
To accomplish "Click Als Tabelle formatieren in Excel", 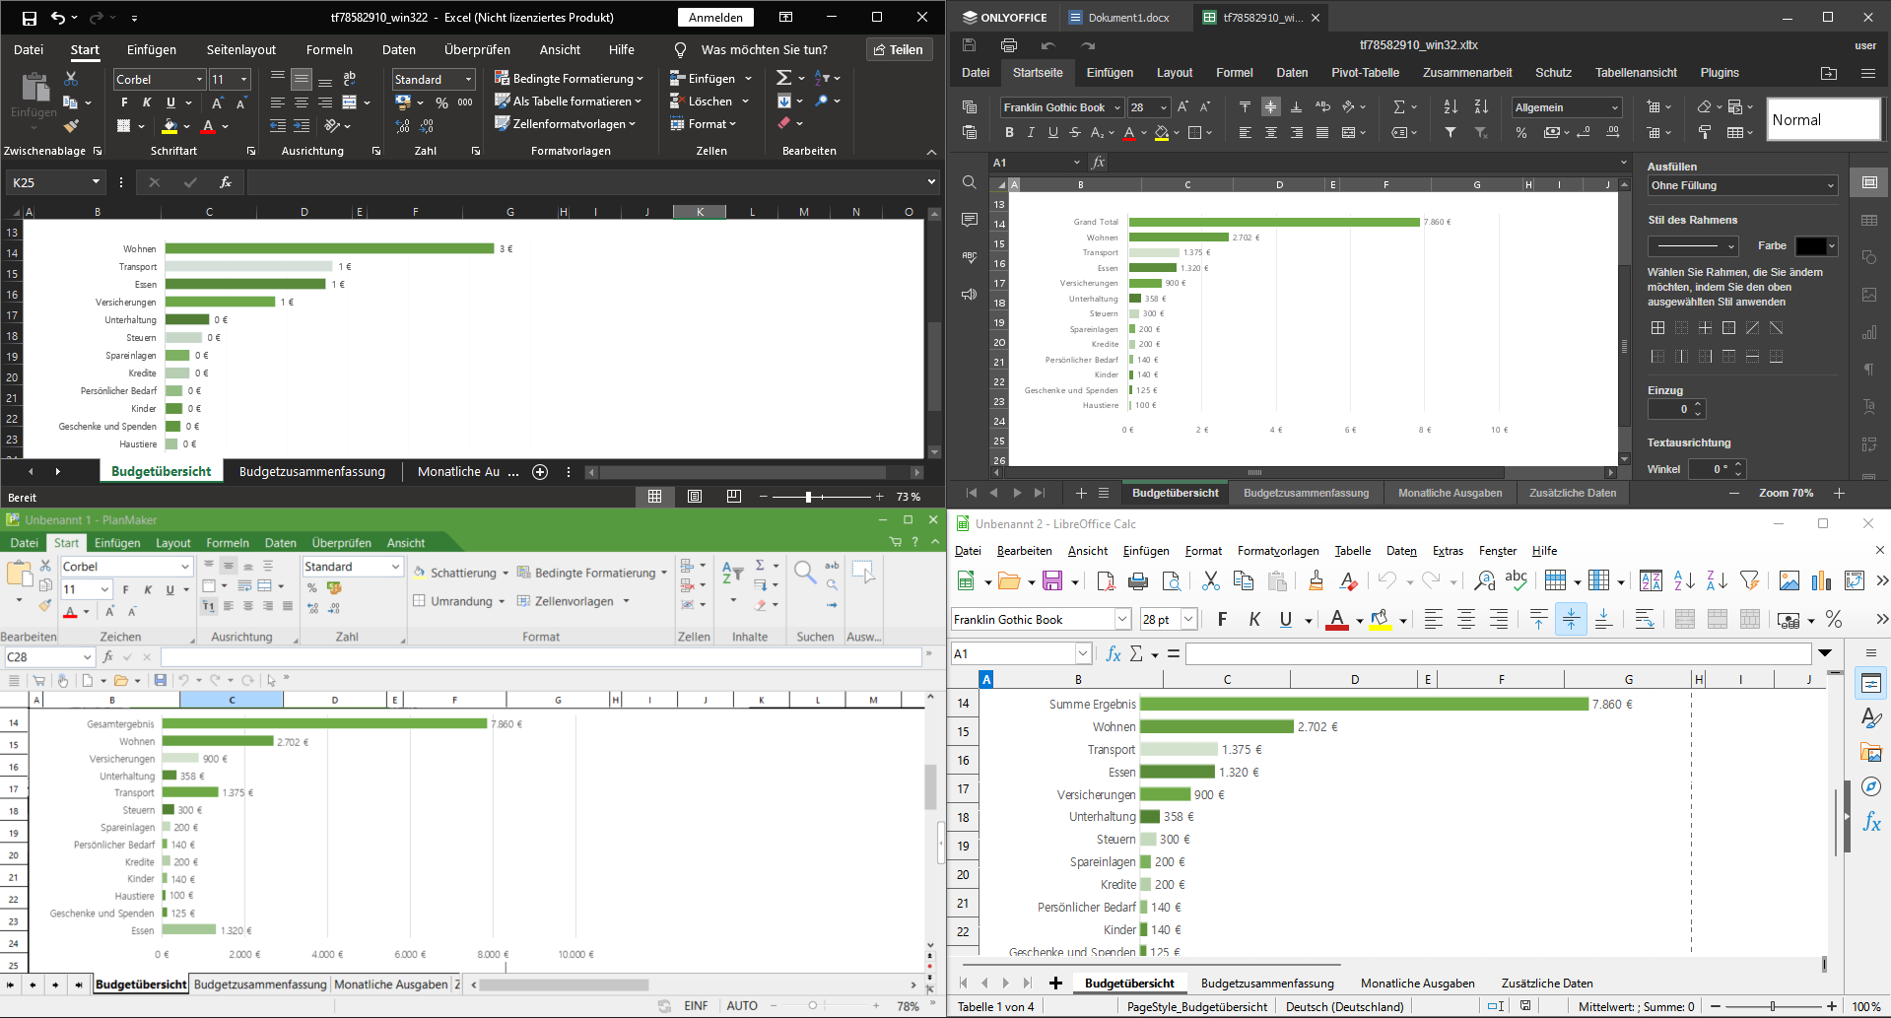I will 568,101.
